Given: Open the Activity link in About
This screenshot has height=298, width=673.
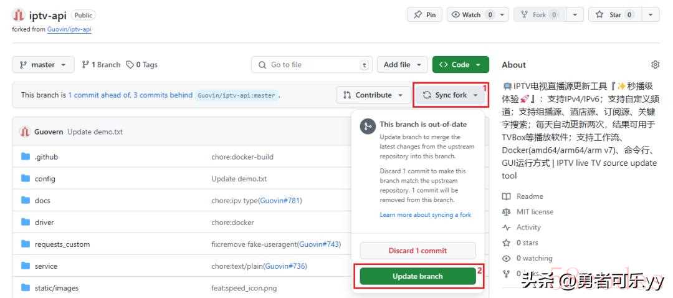Looking at the screenshot, I should coord(528,227).
